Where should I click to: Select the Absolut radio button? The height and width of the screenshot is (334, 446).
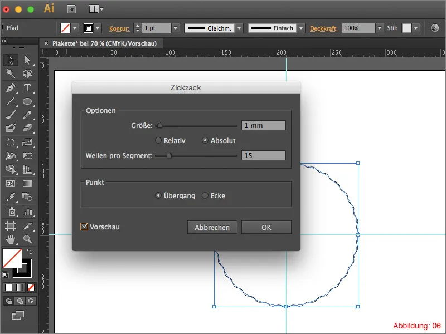[205, 140]
